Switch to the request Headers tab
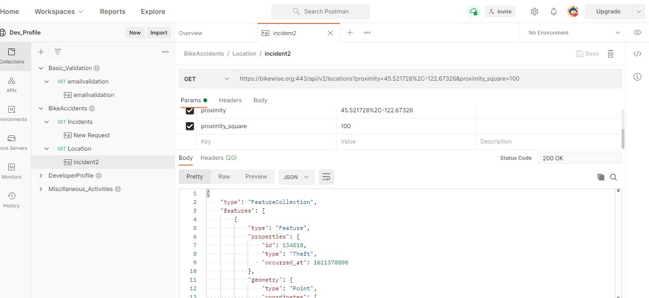The height and width of the screenshot is (298, 649). pyautogui.click(x=230, y=100)
